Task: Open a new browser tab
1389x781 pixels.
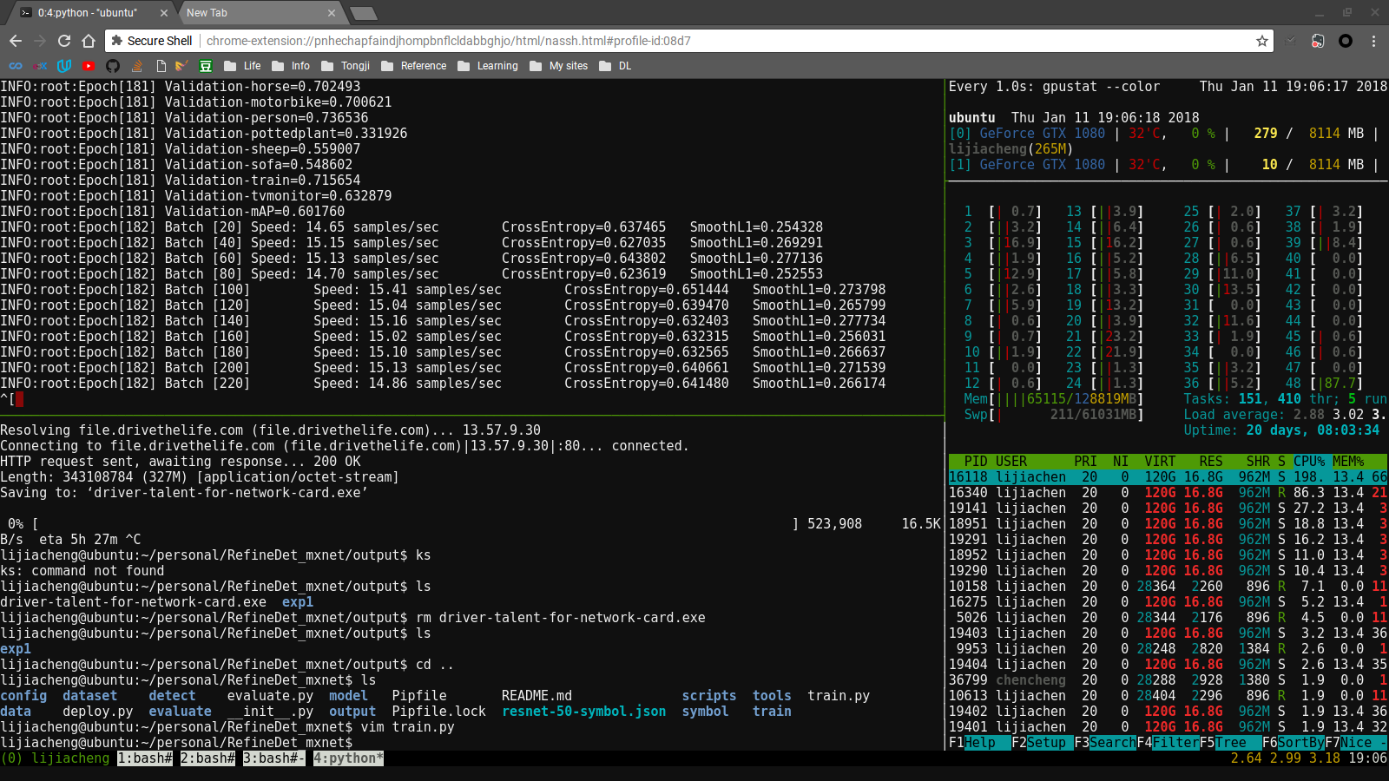Action: pyautogui.click(x=362, y=13)
